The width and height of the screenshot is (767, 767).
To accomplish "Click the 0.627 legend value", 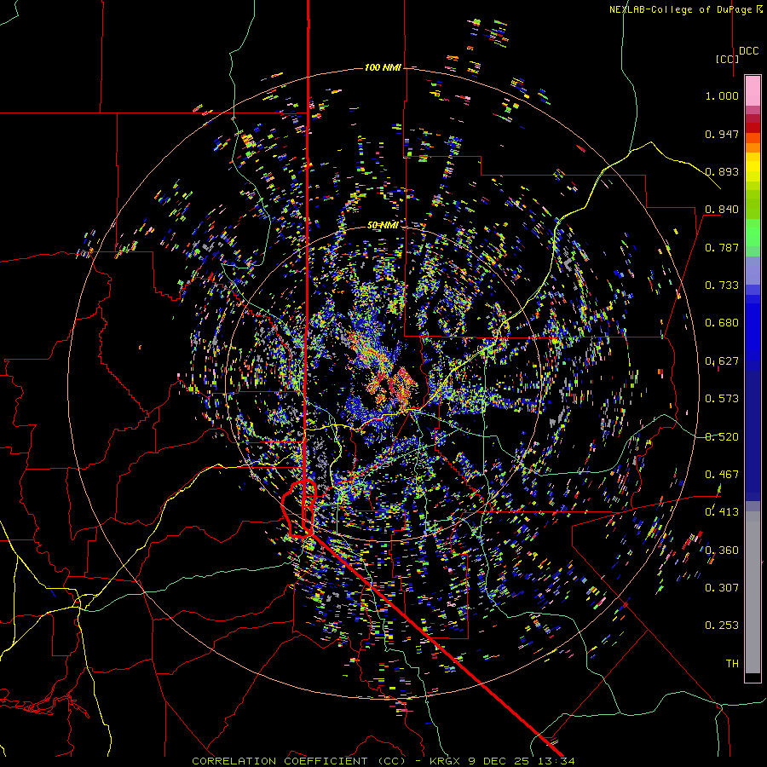I will [722, 361].
